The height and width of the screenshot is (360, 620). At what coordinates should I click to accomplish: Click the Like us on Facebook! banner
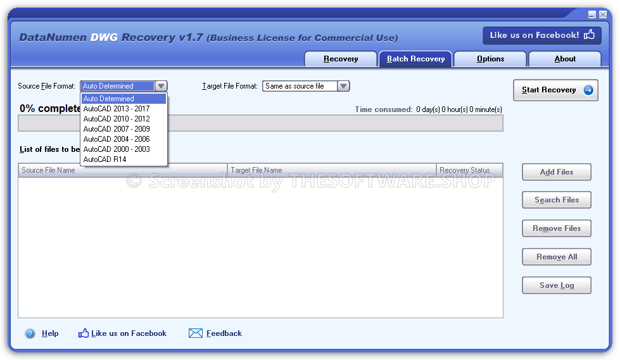coord(542,35)
